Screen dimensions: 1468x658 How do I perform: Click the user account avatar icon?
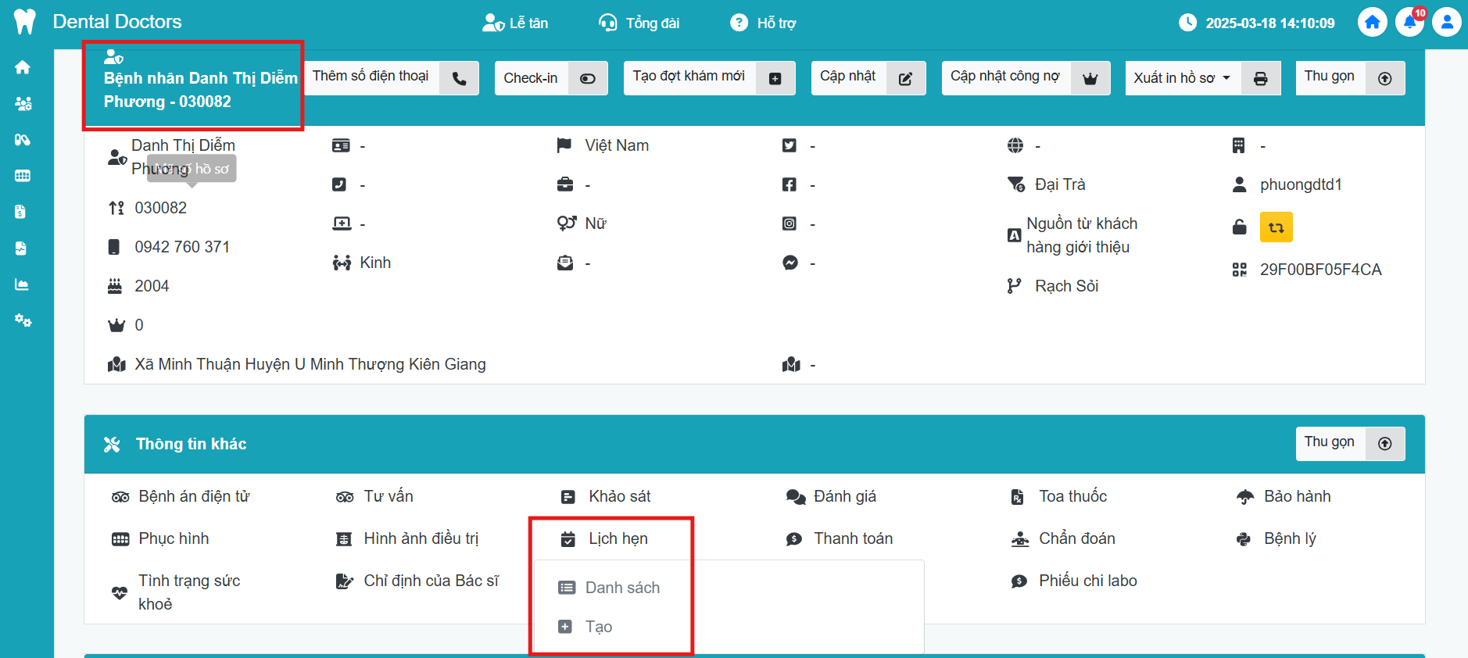tap(1446, 23)
